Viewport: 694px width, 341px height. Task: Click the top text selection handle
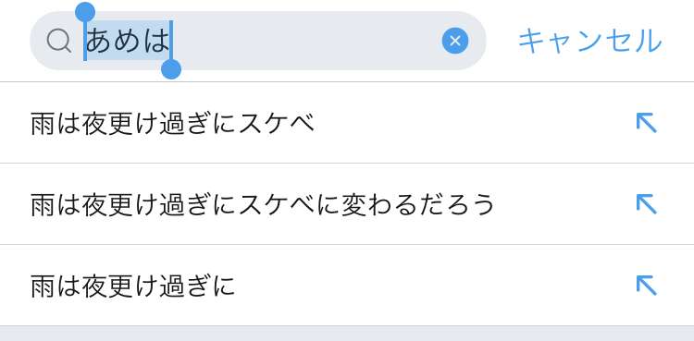coord(85,11)
